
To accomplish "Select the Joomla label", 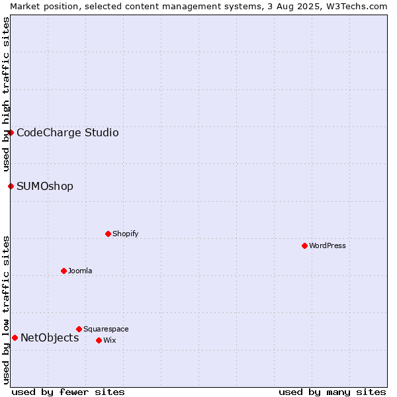I will pos(80,271).
